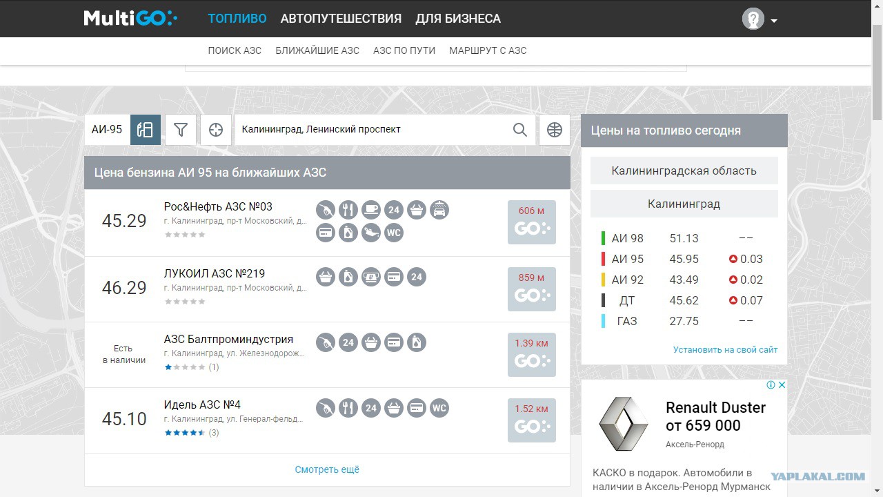Click shop basket icon for ЛУКОЙЛ АЗС №219

coord(326,277)
